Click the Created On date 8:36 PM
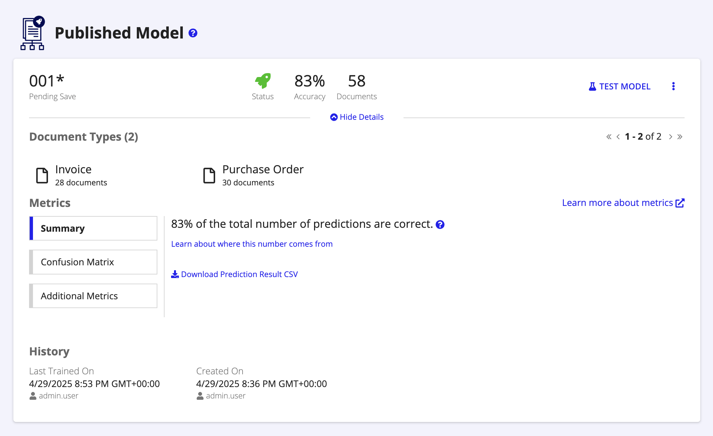Image resolution: width=713 pixels, height=436 pixels. (x=261, y=384)
